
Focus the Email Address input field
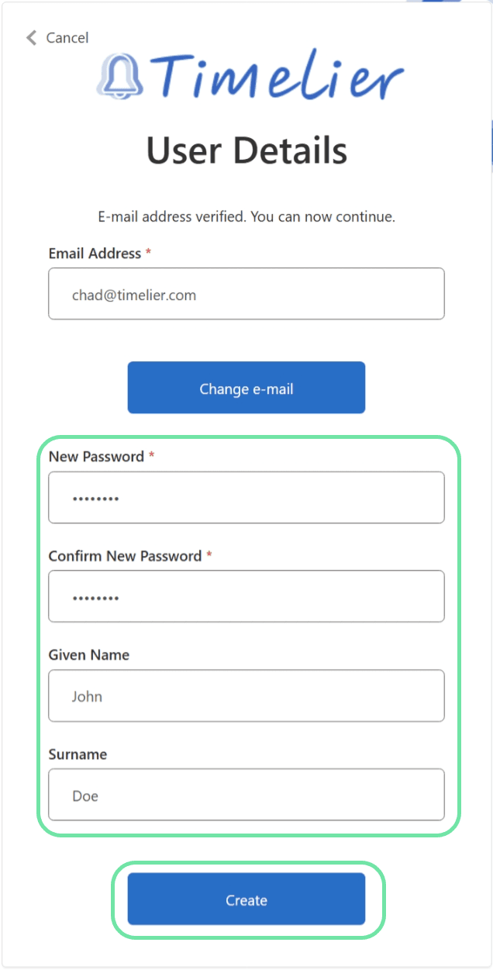(246, 295)
